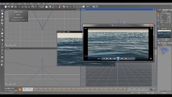The image size is (172, 97).
Task: Click the pink globe toolbar icon
Action: (x=64, y=7)
